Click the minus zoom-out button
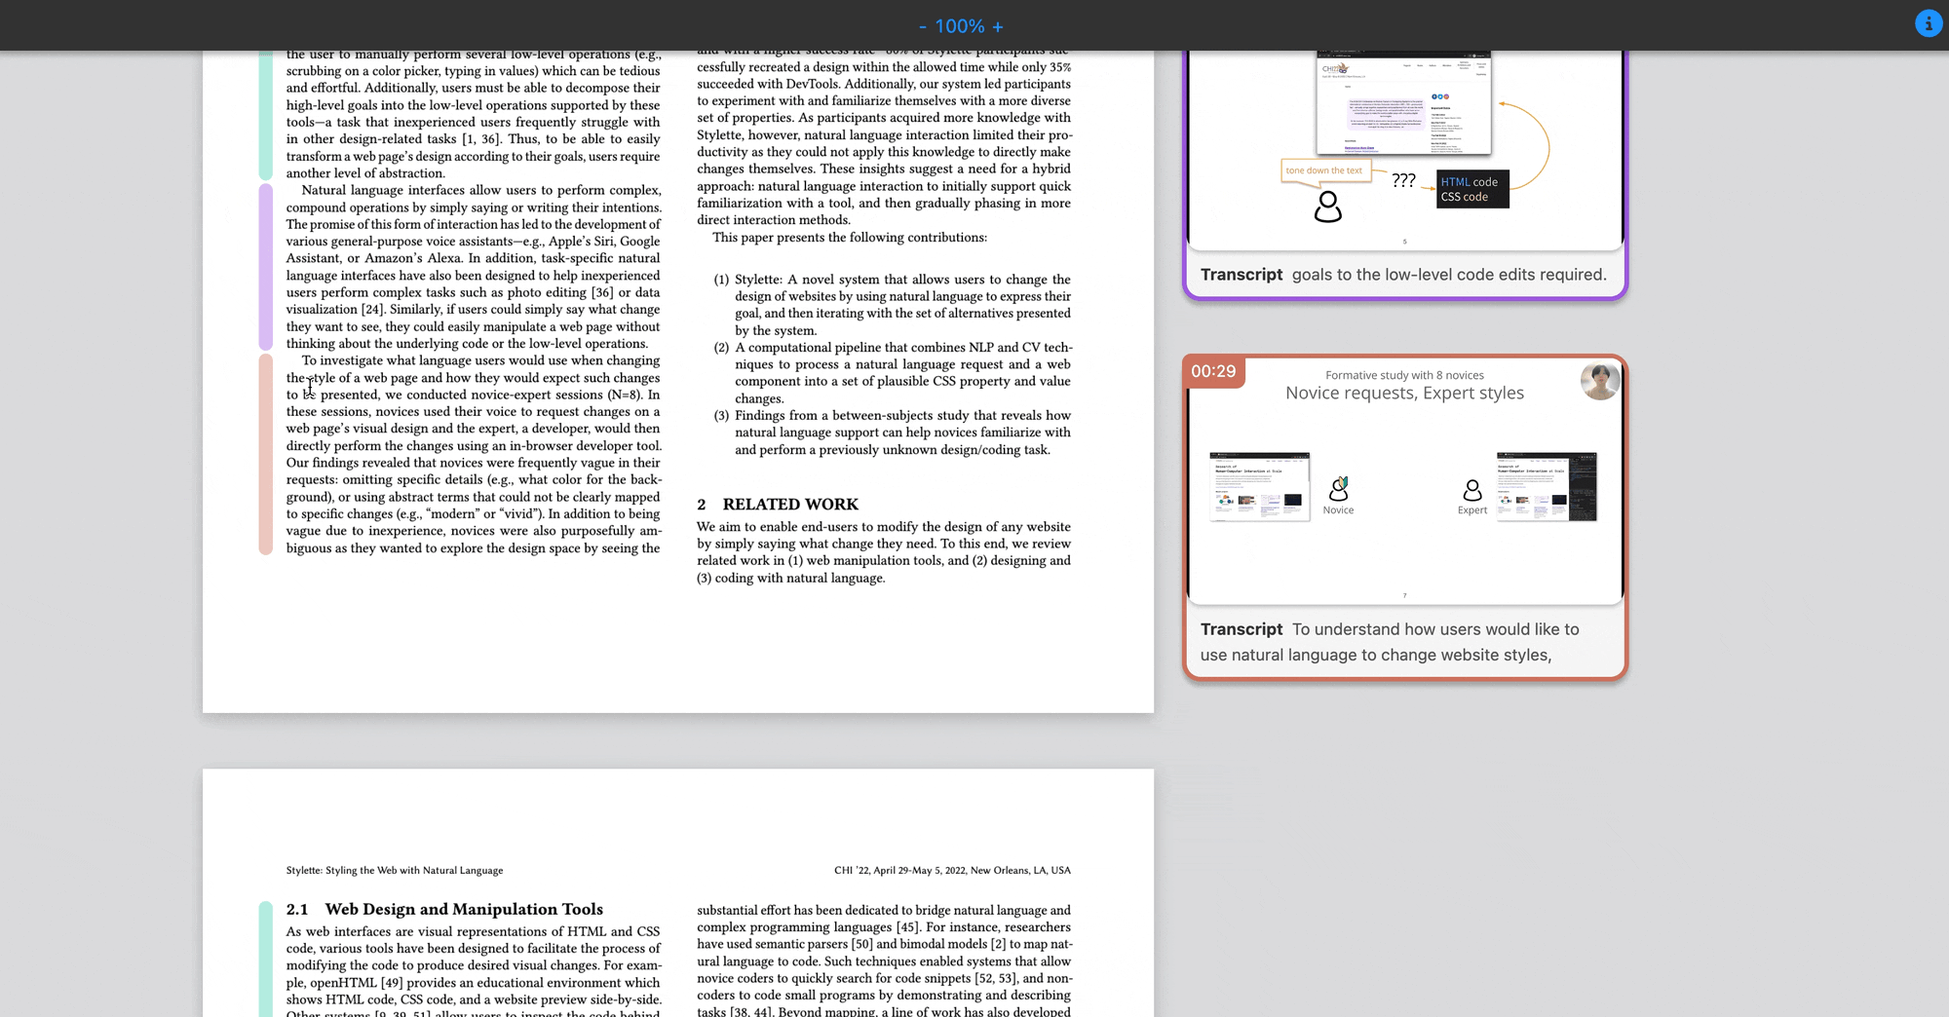Viewport: 1949px width, 1017px height. (x=922, y=26)
